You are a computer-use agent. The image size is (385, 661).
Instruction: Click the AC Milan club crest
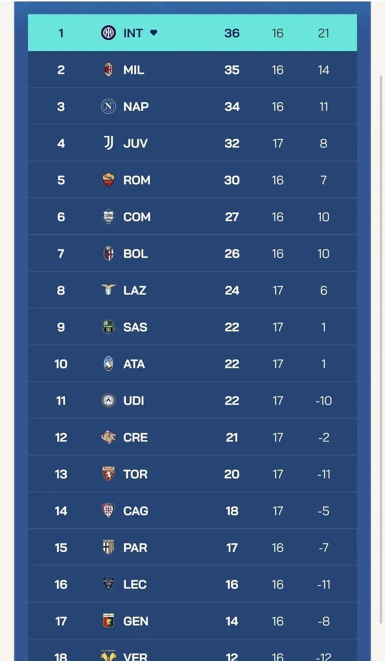click(x=108, y=70)
